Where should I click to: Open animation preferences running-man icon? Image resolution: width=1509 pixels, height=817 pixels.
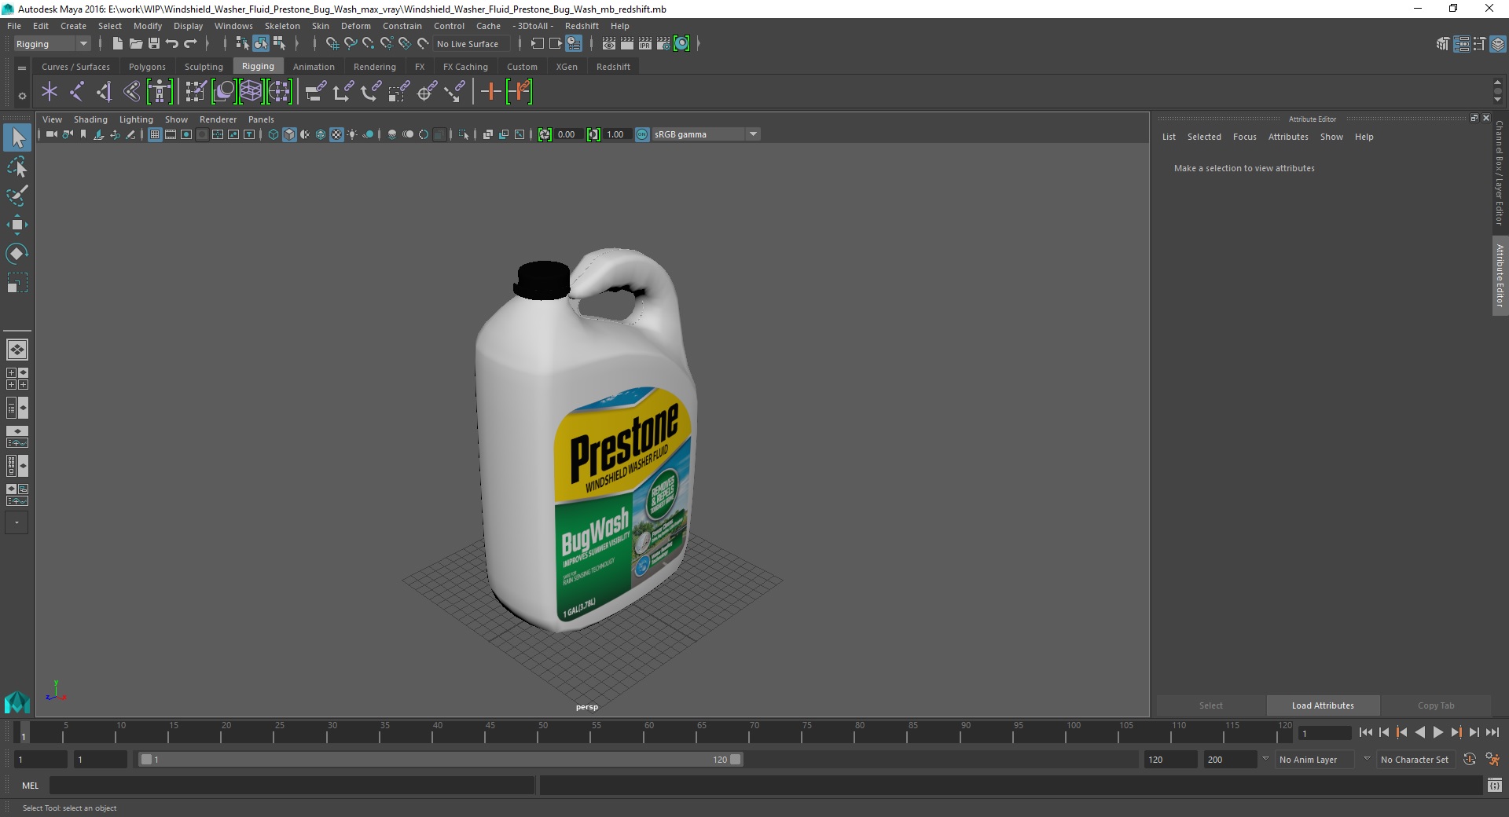point(1492,760)
